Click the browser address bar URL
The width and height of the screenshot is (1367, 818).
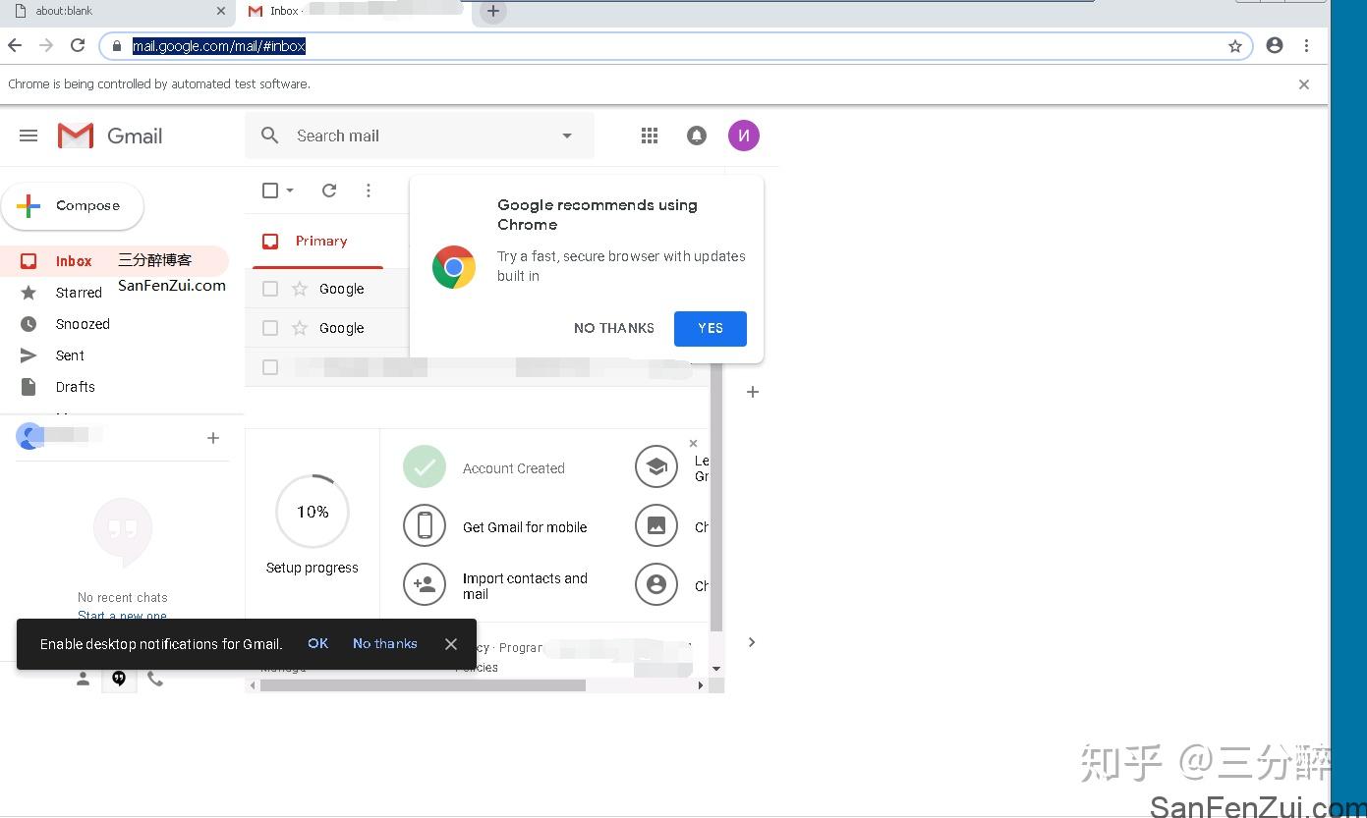[x=219, y=46]
